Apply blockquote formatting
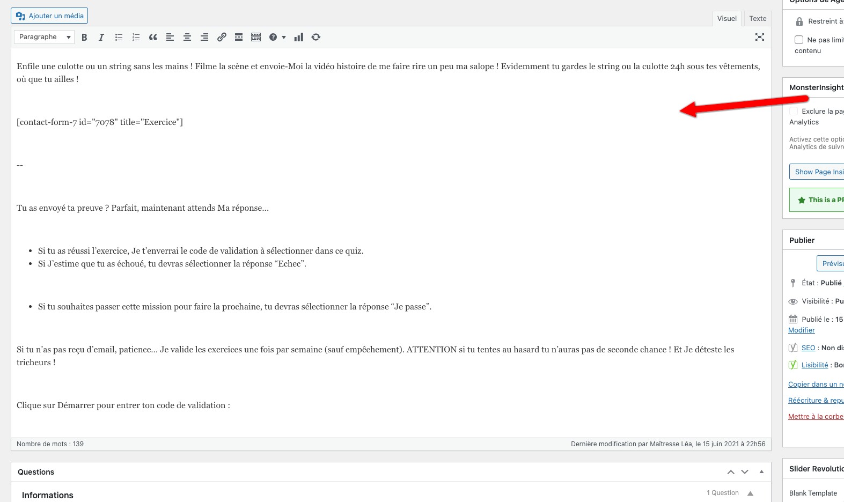Screen dimensions: 844x502 click(153, 37)
